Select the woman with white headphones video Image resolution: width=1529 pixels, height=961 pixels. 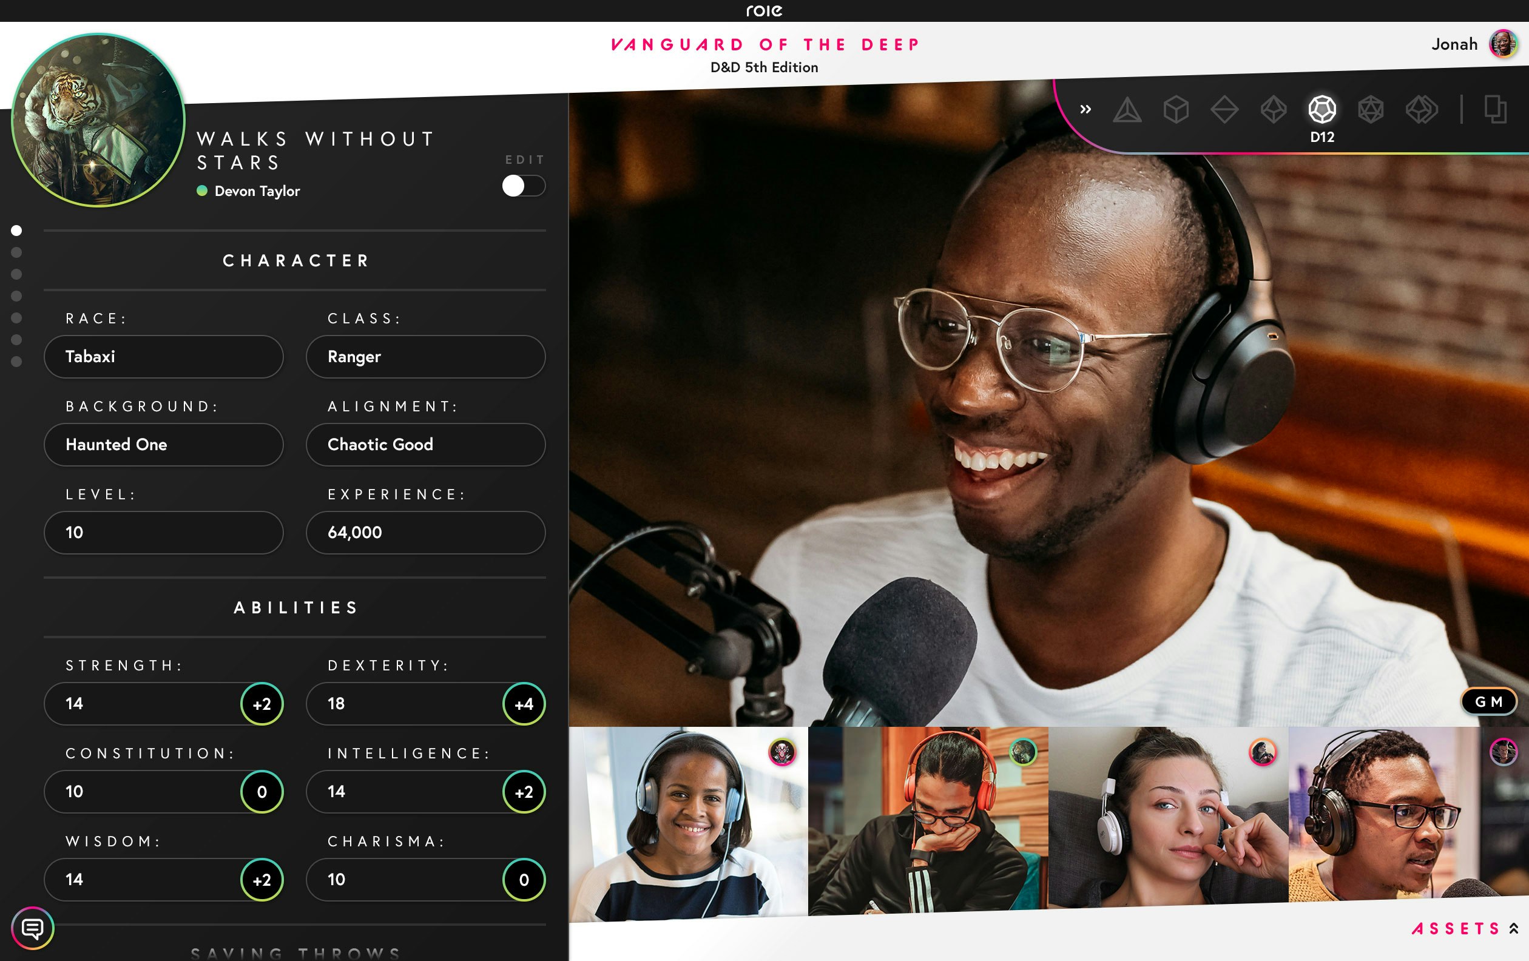(1168, 818)
